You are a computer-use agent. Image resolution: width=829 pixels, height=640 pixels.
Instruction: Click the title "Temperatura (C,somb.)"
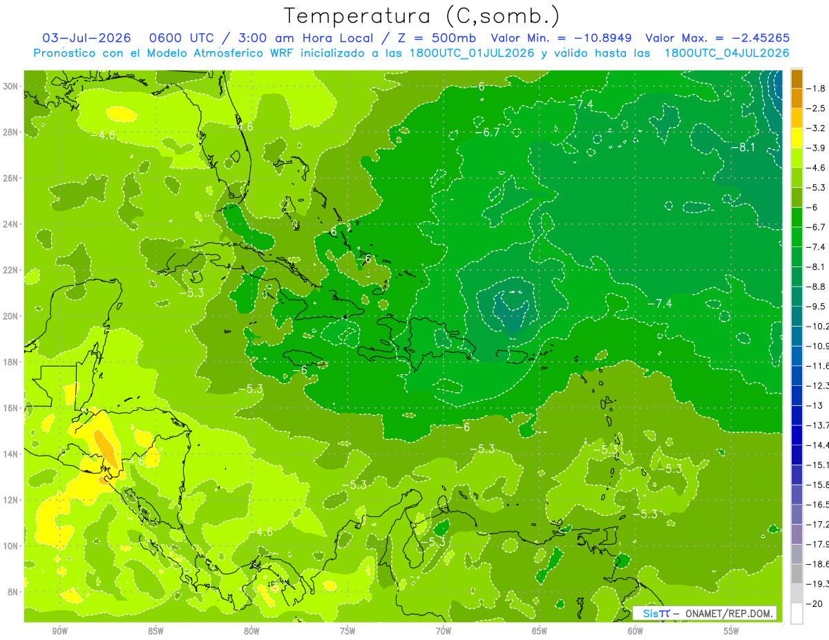421,17
